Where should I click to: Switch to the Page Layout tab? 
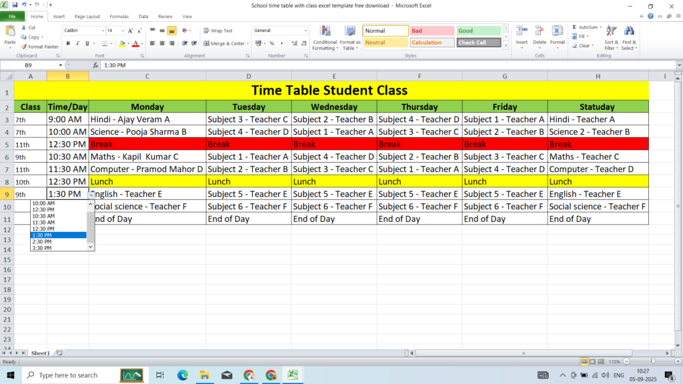click(x=87, y=16)
